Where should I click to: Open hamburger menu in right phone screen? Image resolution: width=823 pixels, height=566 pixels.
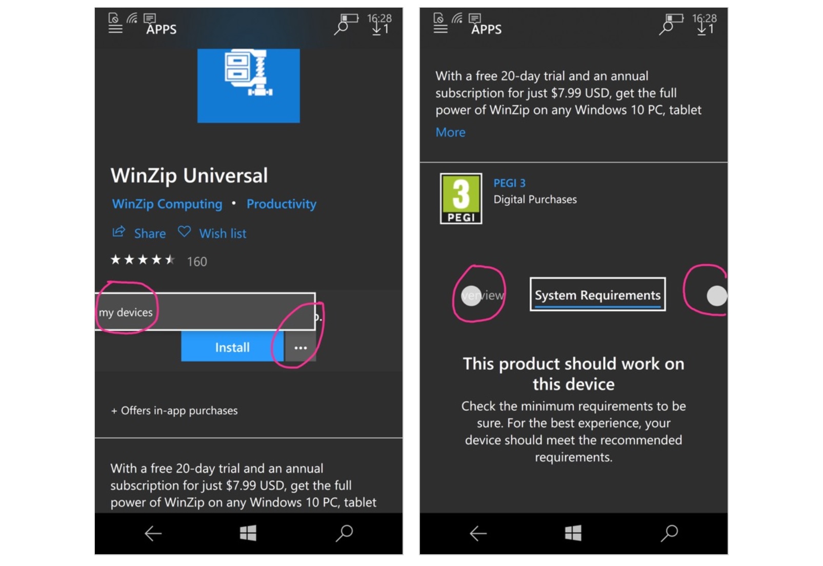click(x=440, y=29)
